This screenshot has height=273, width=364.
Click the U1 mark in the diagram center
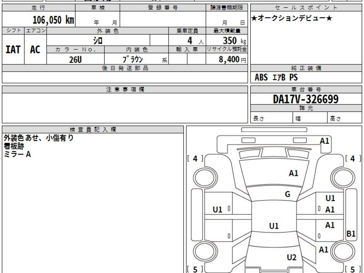click(x=274, y=226)
